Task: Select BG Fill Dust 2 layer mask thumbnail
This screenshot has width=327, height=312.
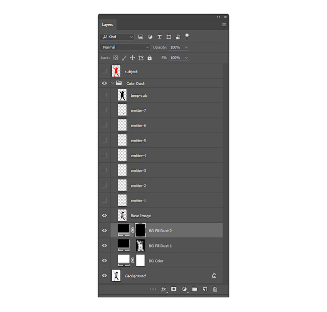Action: (x=140, y=230)
